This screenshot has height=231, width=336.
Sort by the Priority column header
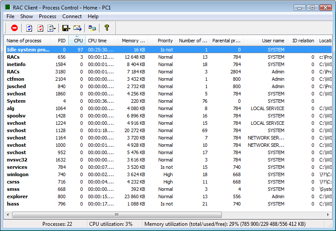point(162,41)
